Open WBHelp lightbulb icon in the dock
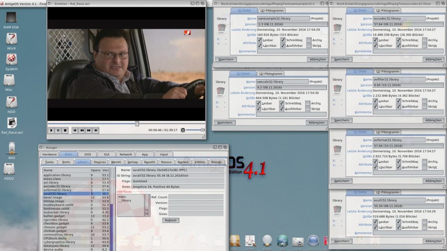 267,241
